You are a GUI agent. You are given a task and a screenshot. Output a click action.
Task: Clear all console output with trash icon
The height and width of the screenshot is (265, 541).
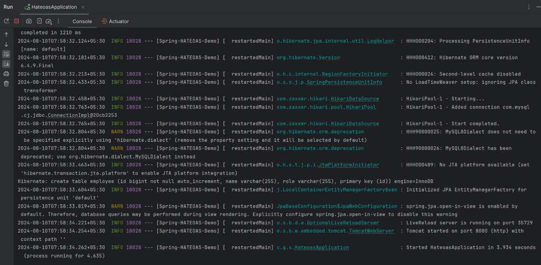click(6, 83)
